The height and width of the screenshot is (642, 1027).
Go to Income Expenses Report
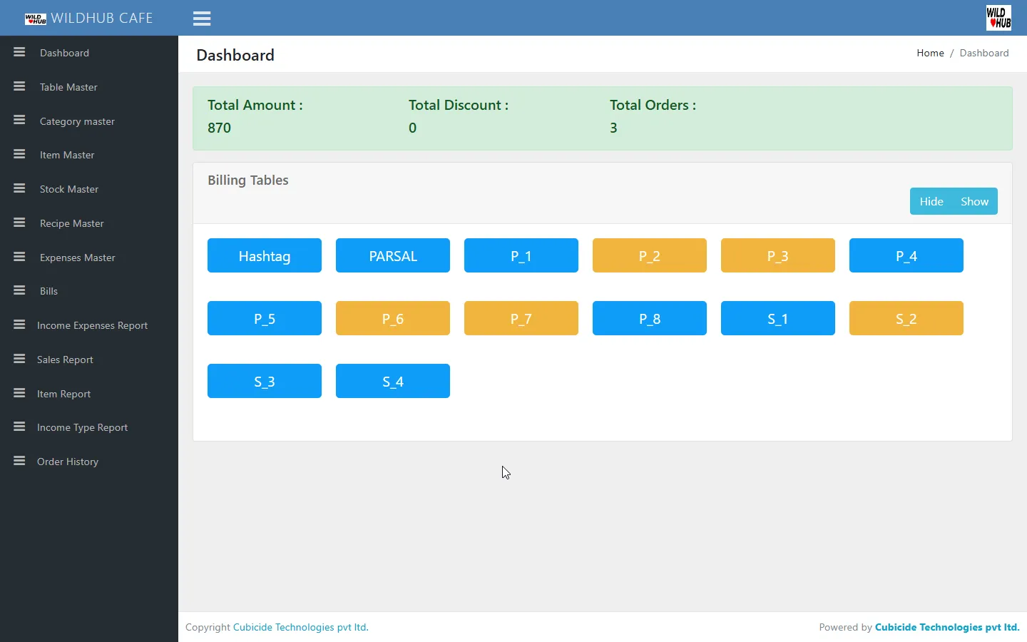92,325
